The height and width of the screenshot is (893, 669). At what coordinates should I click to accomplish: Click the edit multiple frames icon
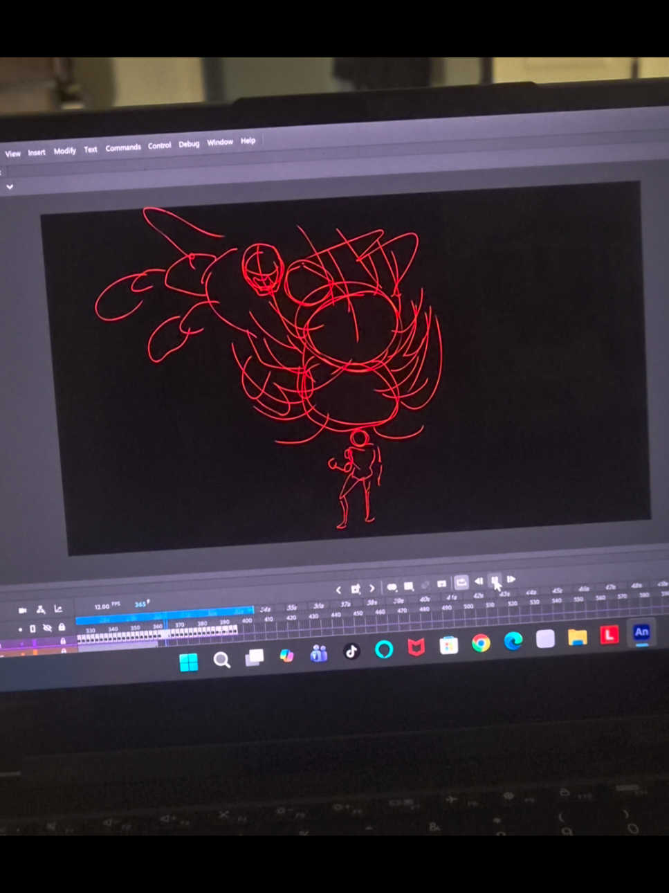(408, 586)
